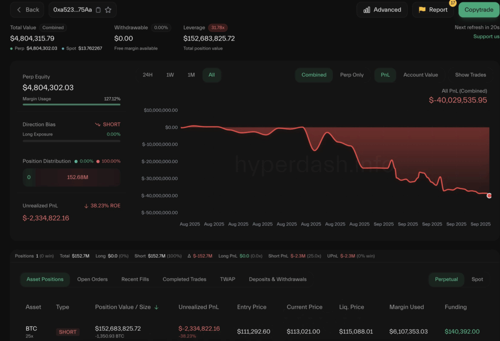This screenshot has width=500, height=341.
Task: Click the Entry Price column header
Action: [251, 307]
